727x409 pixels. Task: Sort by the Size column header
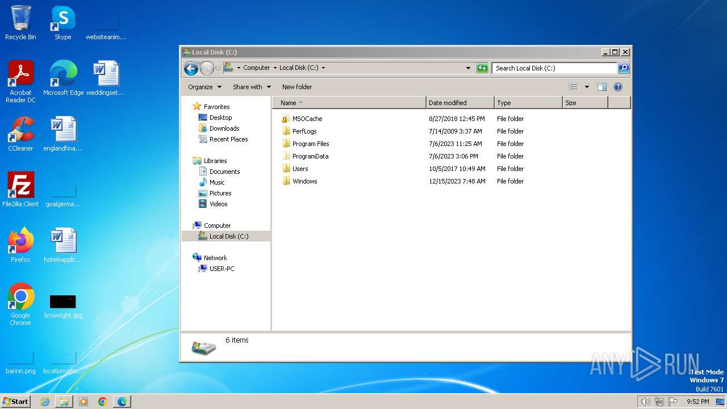coord(585,103)
